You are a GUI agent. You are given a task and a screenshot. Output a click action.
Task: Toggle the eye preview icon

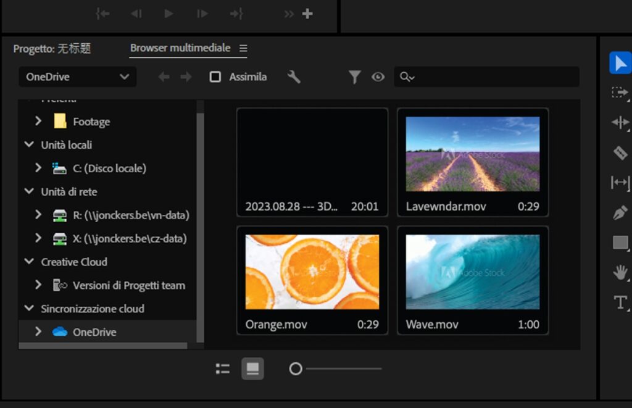point(378,77)
